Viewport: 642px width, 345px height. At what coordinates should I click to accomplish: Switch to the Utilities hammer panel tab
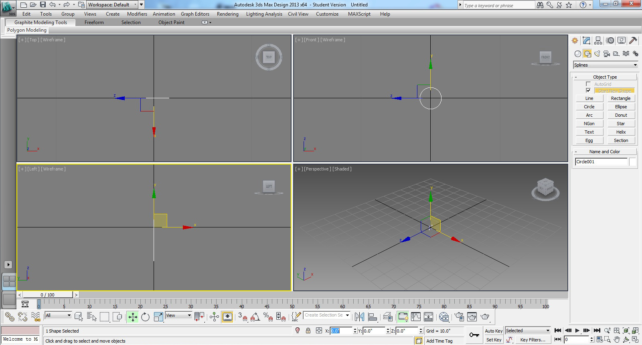[x=633, y=41]
